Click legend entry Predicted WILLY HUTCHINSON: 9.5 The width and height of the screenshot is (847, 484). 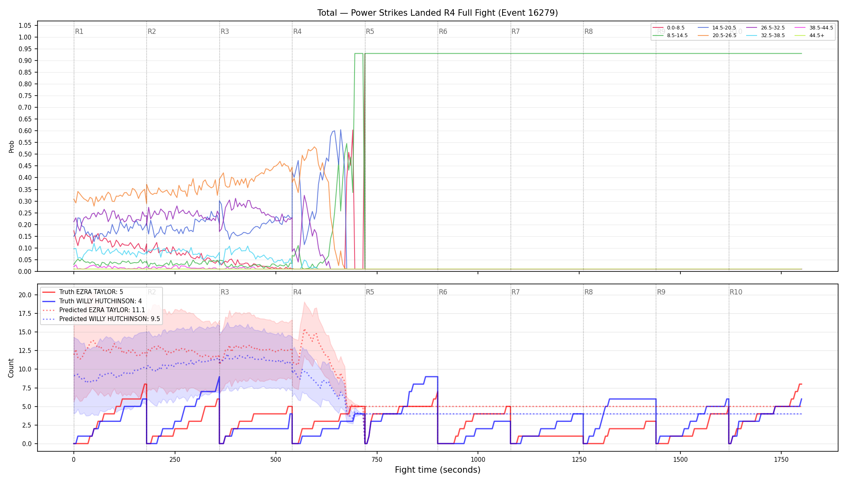pyautogui.click(x=101, y=319)
